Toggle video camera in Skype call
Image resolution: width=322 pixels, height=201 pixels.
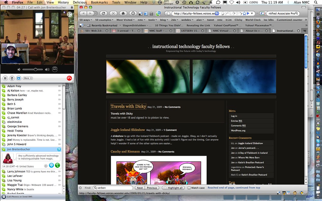pyautogui.click(x=19, y=78)
